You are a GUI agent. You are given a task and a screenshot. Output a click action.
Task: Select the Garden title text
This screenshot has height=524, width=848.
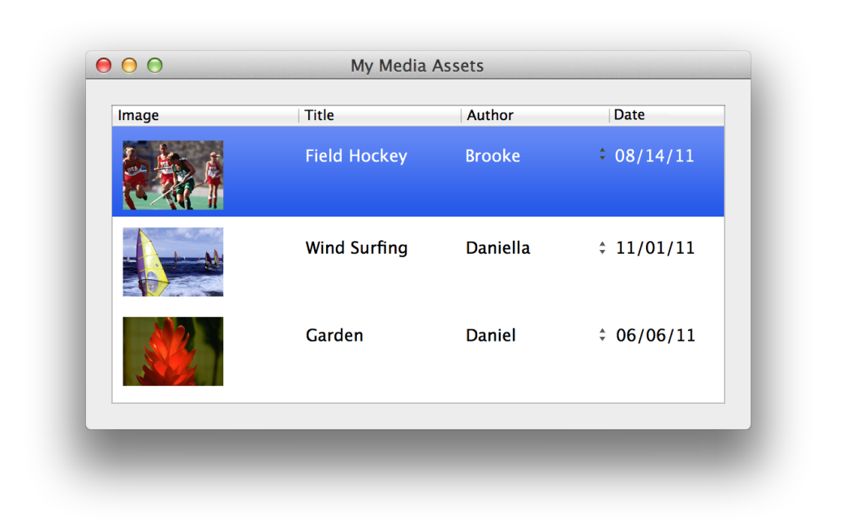coord(334,335)
